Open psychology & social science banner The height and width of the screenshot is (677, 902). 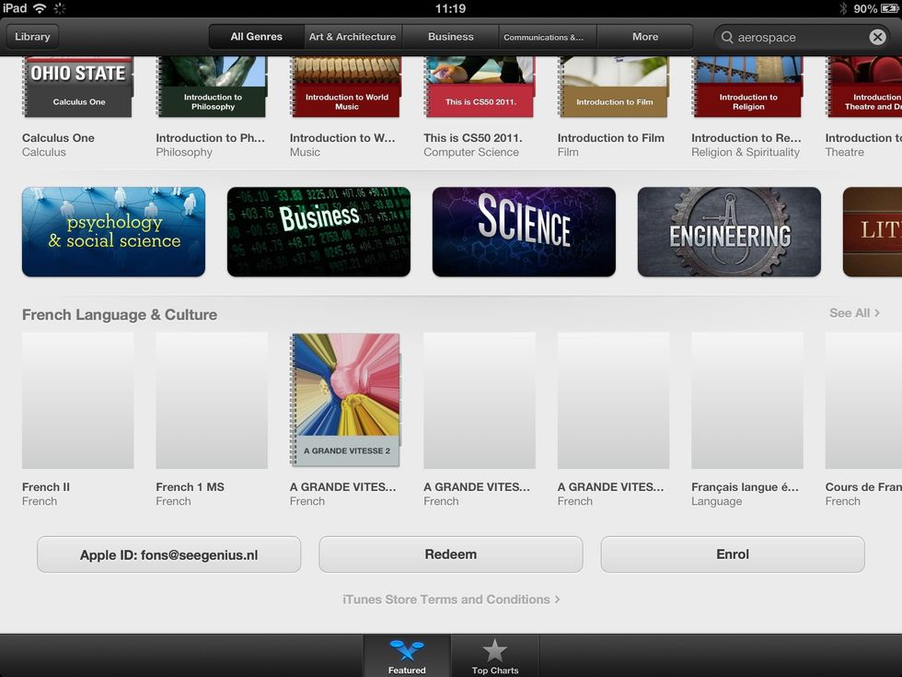point(114,232)
